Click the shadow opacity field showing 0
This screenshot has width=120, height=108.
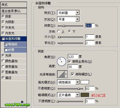[90, 101]
